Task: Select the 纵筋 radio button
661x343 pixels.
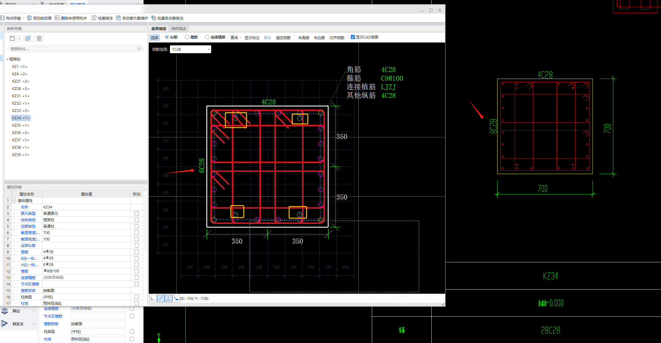Action: [167, 37]
